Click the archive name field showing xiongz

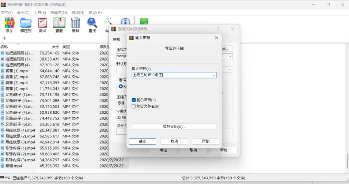(x=122, y=56)
